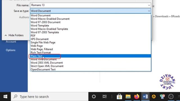Select Plain Text as the save type
Screen dimensions: 180x101
(91, 56)
